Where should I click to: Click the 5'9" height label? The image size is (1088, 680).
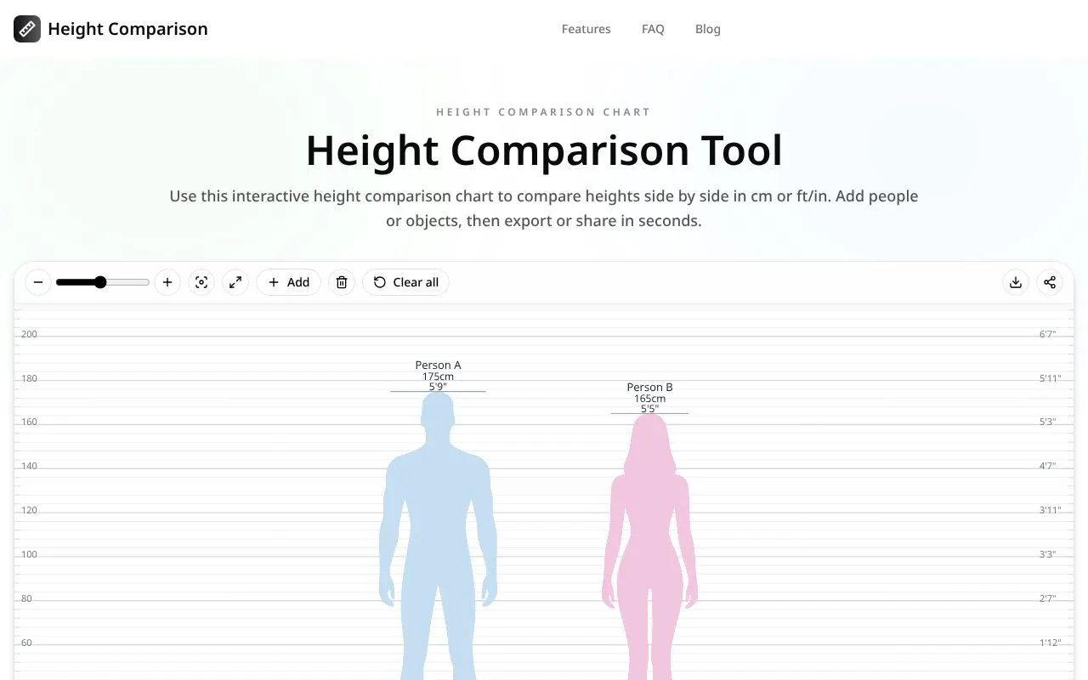click(438, 387)
